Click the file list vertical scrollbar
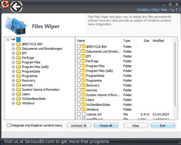This screenshot has height=145, width=181. tap(175, 74)
